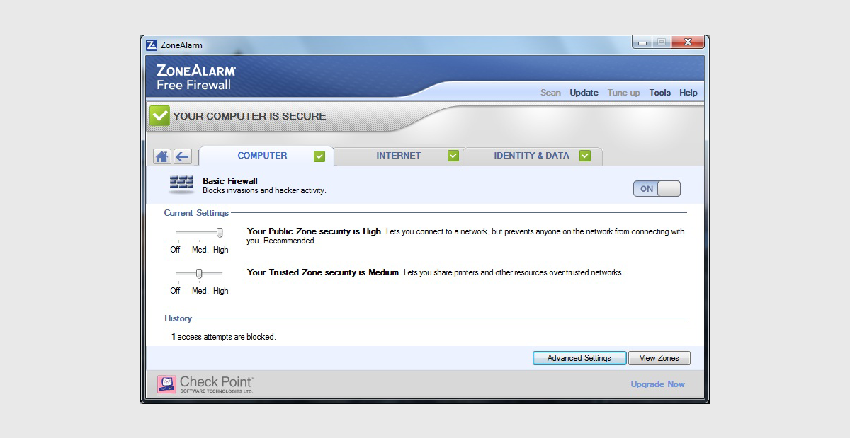Click the ZoneAlarm title bar logo icon
This screenshot has height=438, width=850.
(152, 45)
